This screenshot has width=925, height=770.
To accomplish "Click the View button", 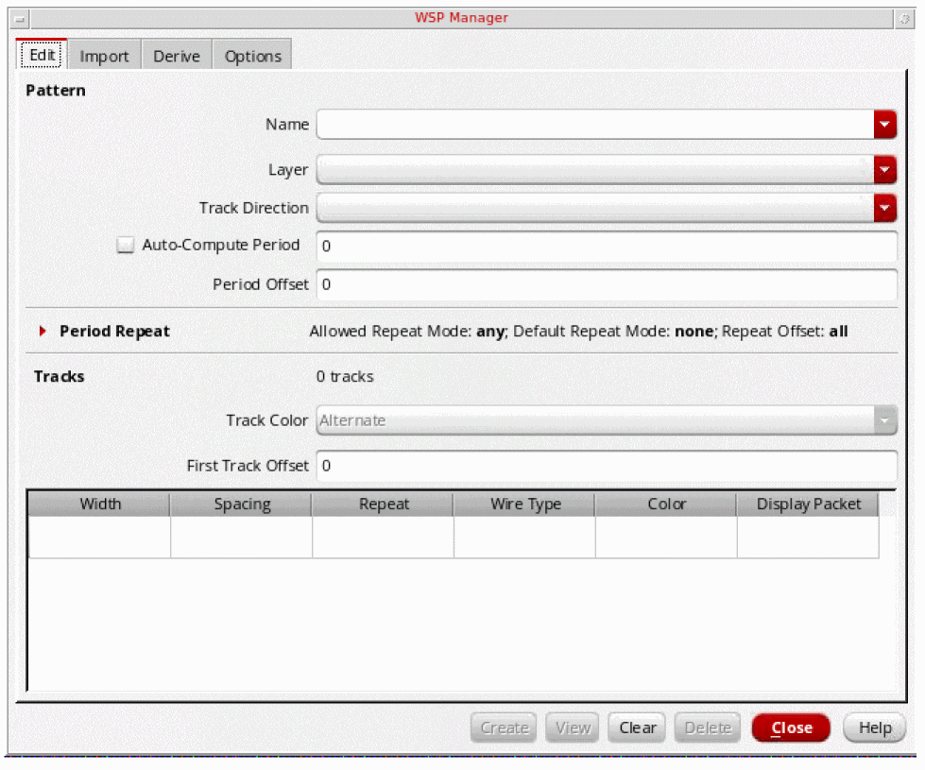I will [x=573, y=727].
